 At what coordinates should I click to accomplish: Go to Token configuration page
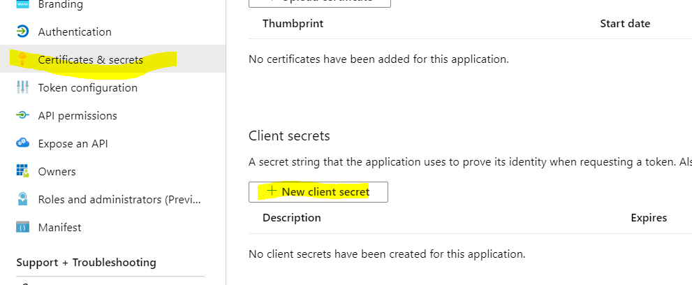point(88,87)
